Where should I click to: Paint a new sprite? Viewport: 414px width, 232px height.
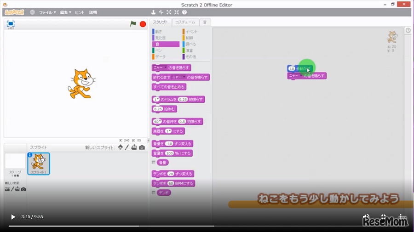pos(127,147)
